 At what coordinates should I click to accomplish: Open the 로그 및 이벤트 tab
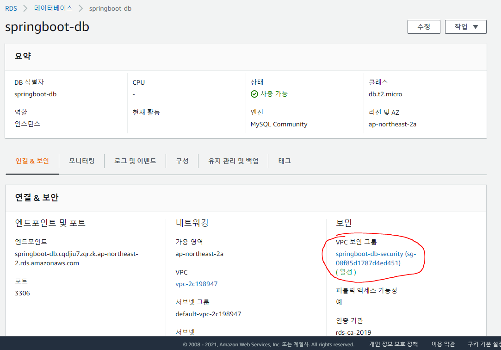[135, 161]
